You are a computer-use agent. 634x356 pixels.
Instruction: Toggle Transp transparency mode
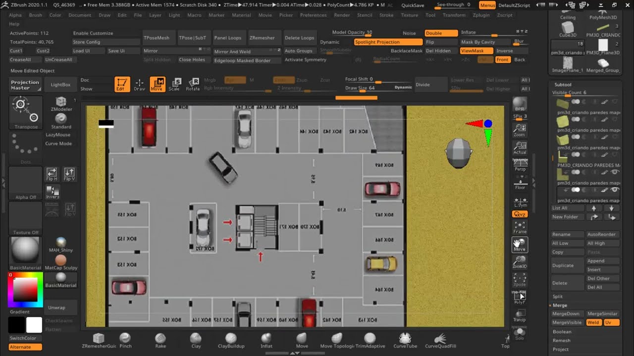pyautogui.click(x=520, y=315)
